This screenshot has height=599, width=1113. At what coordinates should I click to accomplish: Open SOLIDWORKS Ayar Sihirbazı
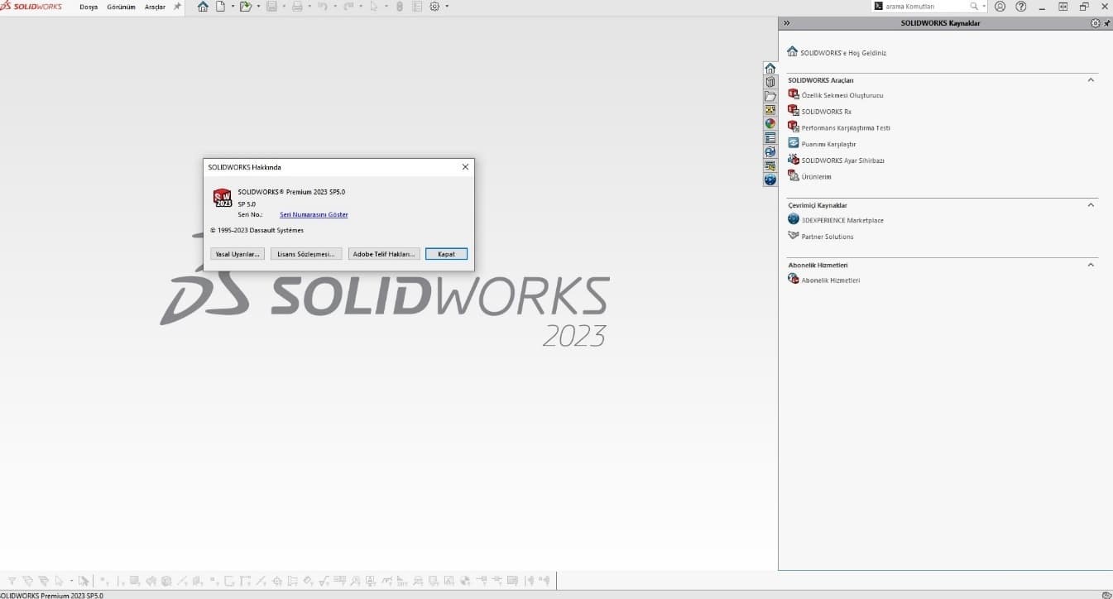tap(842, 161)
